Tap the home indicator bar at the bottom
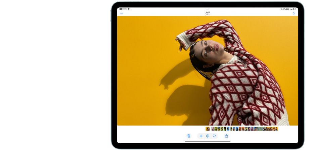 (x=208, y=142)
